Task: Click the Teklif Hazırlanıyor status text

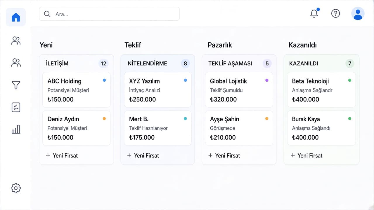Action: (148, 128)
